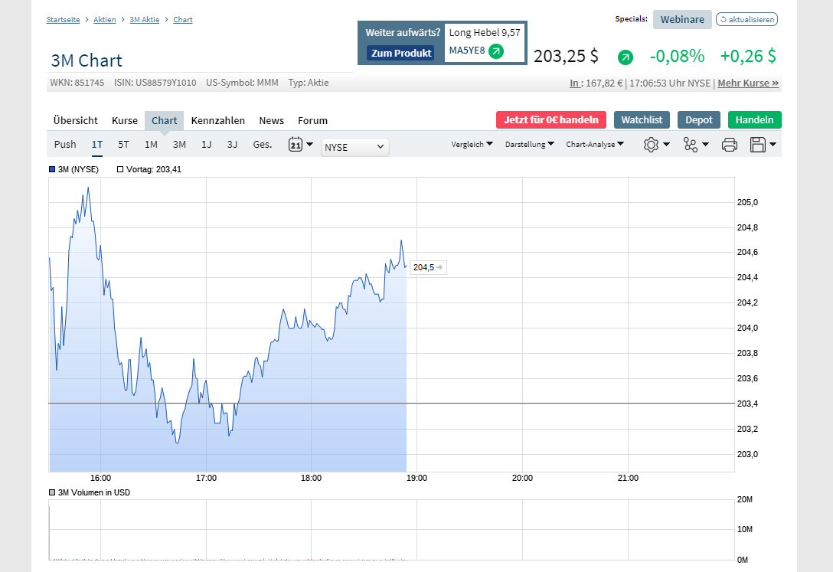Switch to the Kennzahlen tab
The width and height of the screenshot is (833, 572).
point(218,120)
